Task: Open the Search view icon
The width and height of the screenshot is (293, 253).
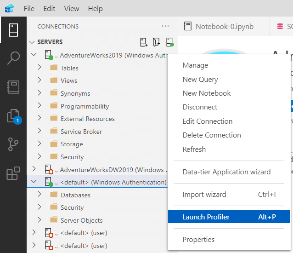Action: coord(13,58)
